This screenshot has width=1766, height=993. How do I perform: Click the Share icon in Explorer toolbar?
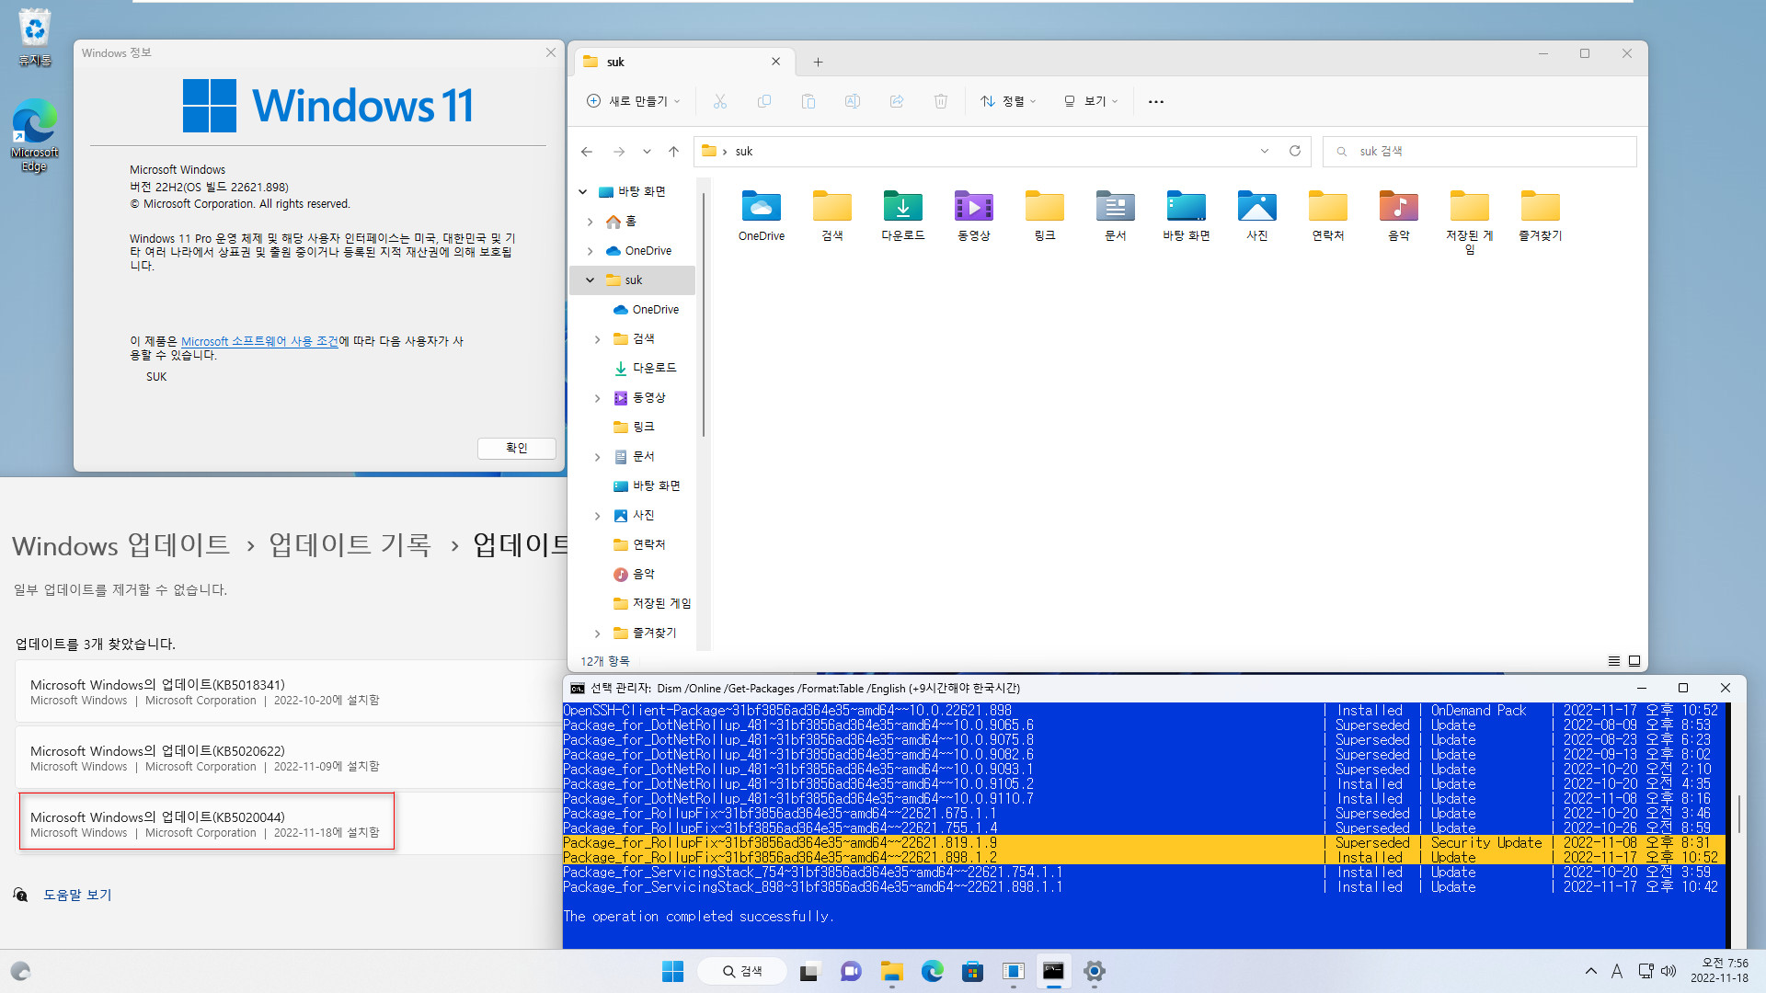[897, 101]
